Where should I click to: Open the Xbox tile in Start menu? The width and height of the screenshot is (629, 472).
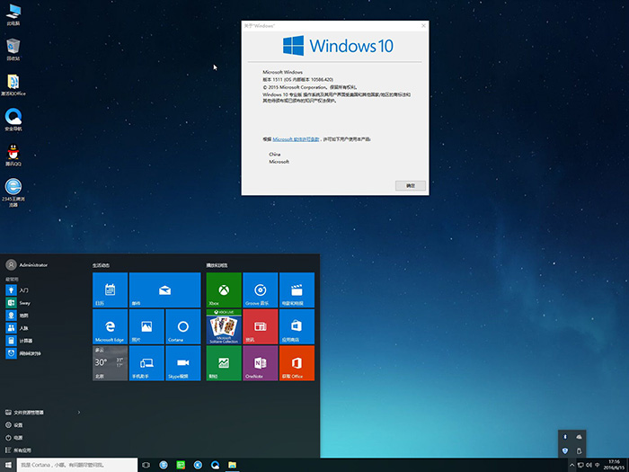point(224,290)
